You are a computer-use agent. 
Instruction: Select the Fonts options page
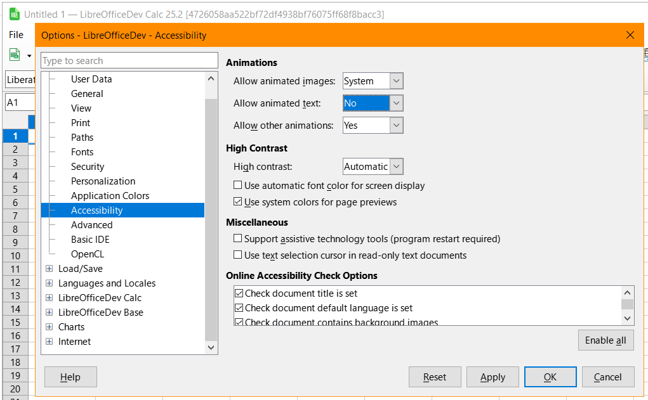(x=83, y=152)
